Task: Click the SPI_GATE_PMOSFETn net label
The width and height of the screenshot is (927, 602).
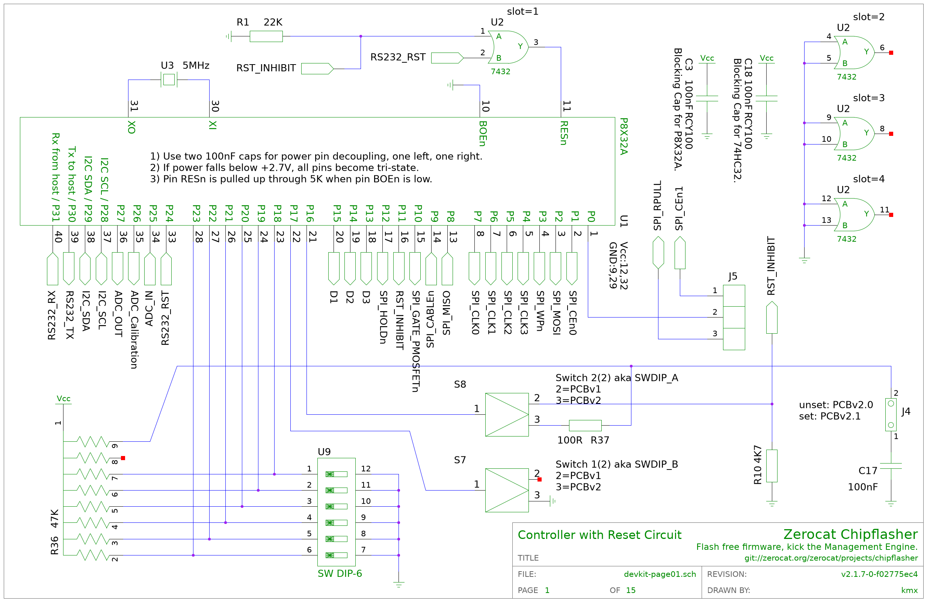Action: click(415, 341)
